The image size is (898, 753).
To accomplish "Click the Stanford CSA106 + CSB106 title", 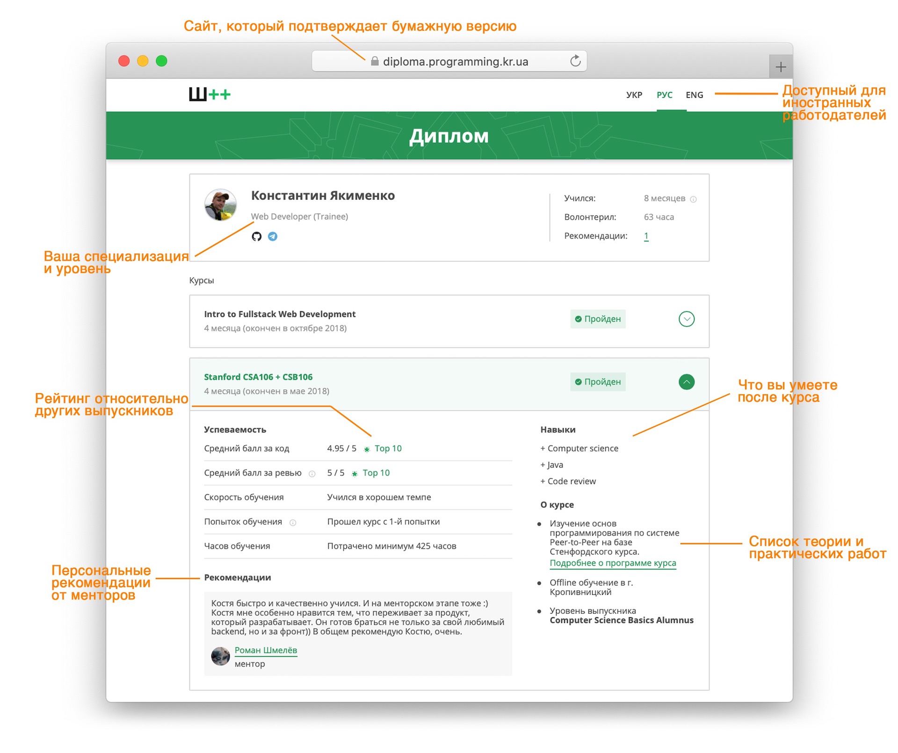I will (258, 377).
